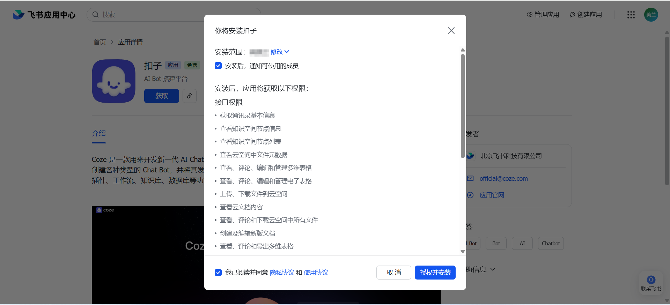Focus the 搜索 input field
The width and height of the screenshot is (670, 305).
pos(174,15)
